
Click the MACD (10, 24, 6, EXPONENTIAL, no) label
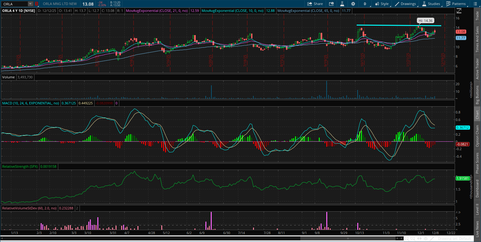coord(31,103)
